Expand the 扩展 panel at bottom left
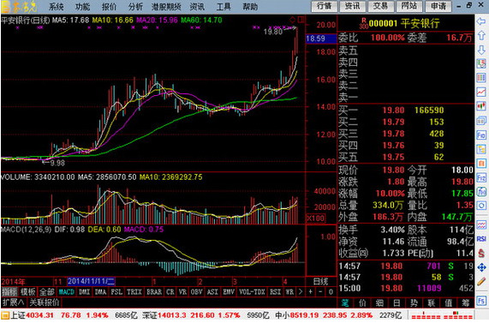This screenshot has height=323, width=489. coord(14,302)
